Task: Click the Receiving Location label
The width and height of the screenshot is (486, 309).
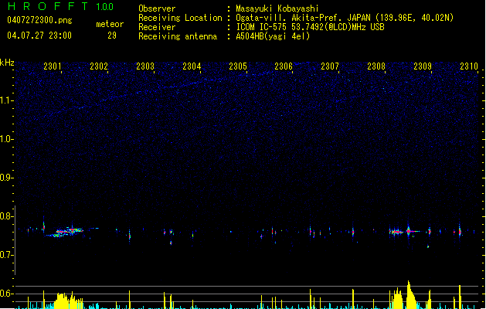Action: (x=180, y=18)
